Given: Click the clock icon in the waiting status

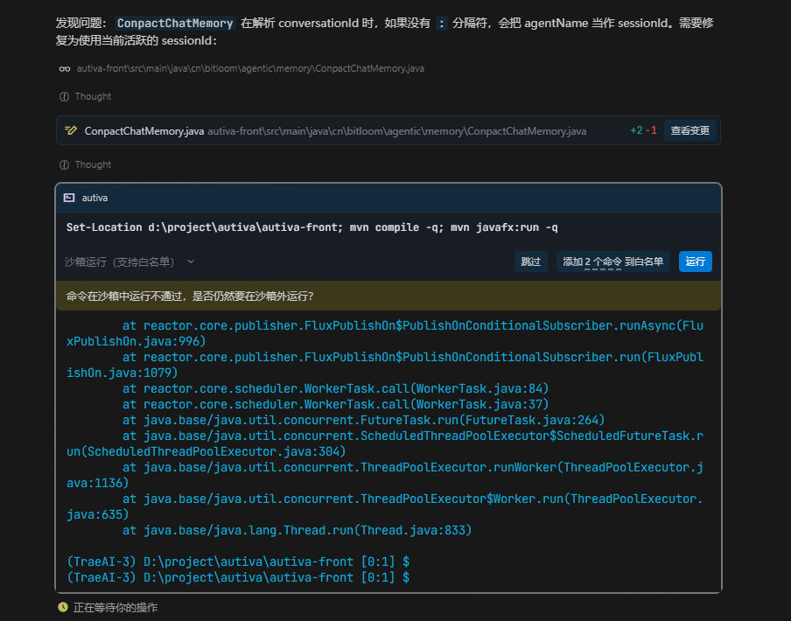Looking at the screenshot, I should (63, 607).
